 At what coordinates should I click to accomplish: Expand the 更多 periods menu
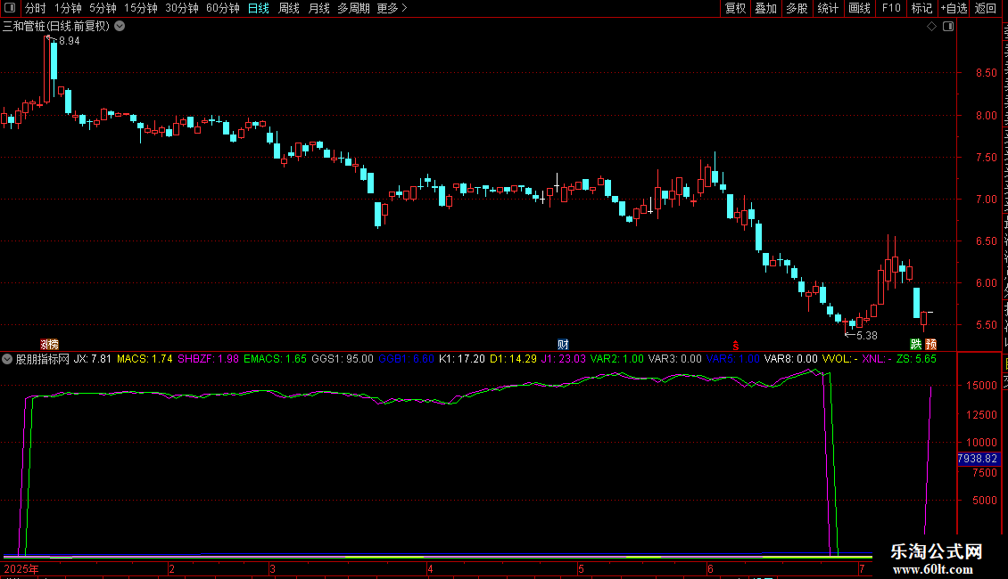392,8
